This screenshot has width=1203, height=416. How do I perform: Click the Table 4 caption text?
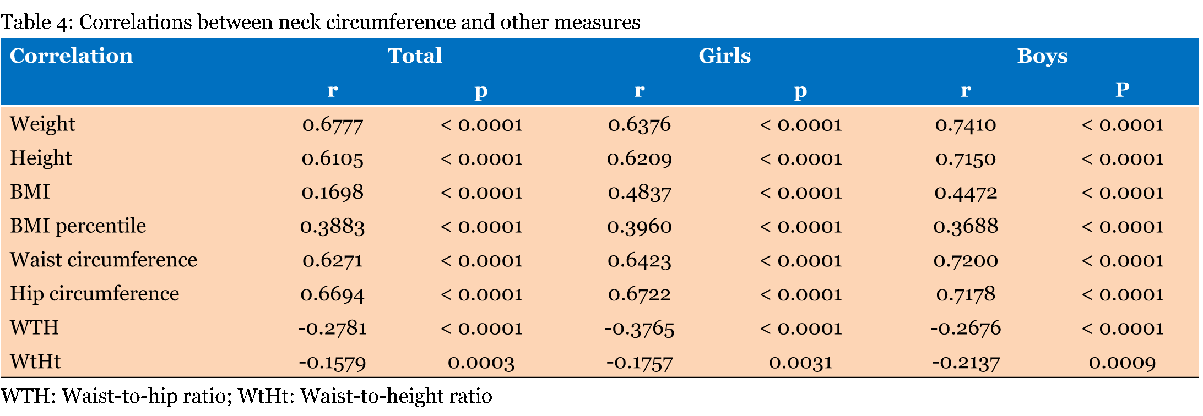[x=320, y=22]
